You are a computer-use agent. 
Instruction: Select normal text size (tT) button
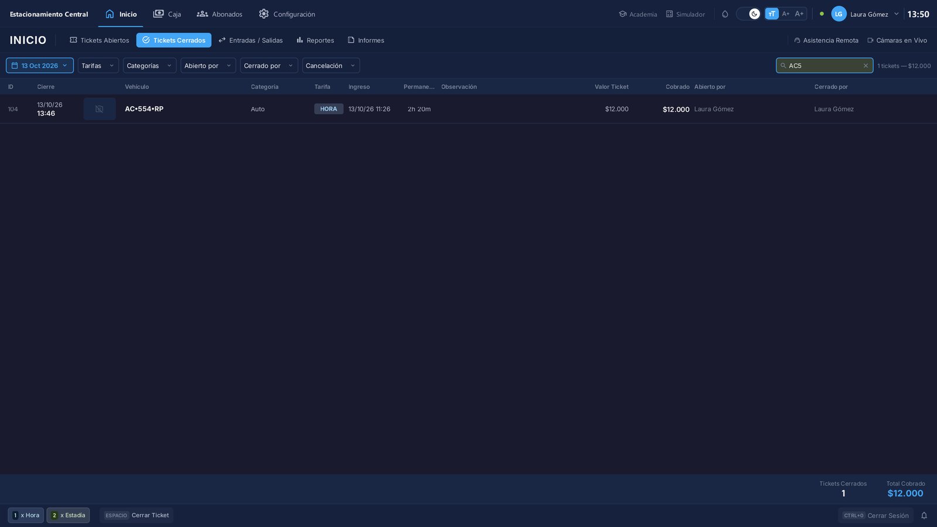tap(772, 14)
